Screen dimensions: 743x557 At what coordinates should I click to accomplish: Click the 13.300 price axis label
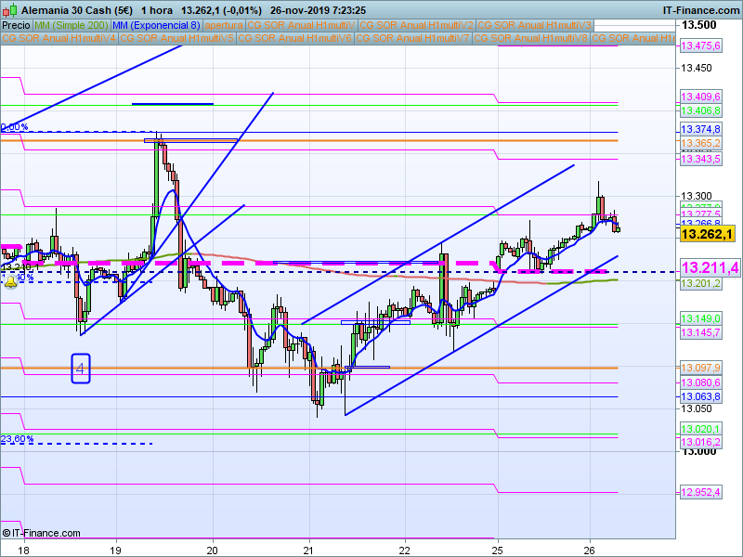[696, 196]
